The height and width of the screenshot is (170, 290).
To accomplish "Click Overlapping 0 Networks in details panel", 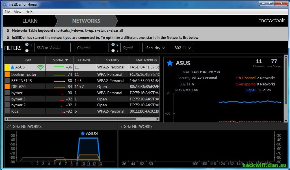I will click(256, 84).
